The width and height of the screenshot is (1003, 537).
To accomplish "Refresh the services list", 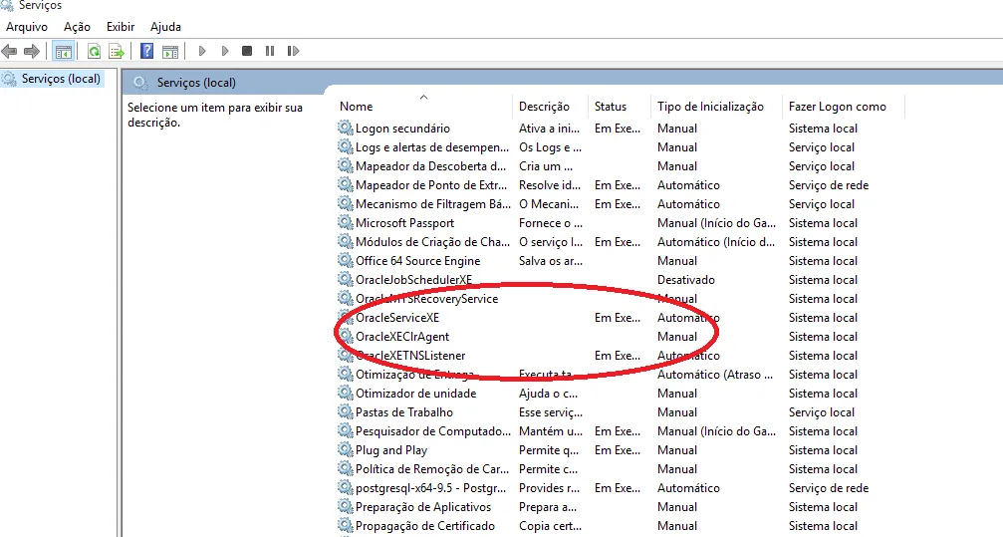I will click(94, 51).
